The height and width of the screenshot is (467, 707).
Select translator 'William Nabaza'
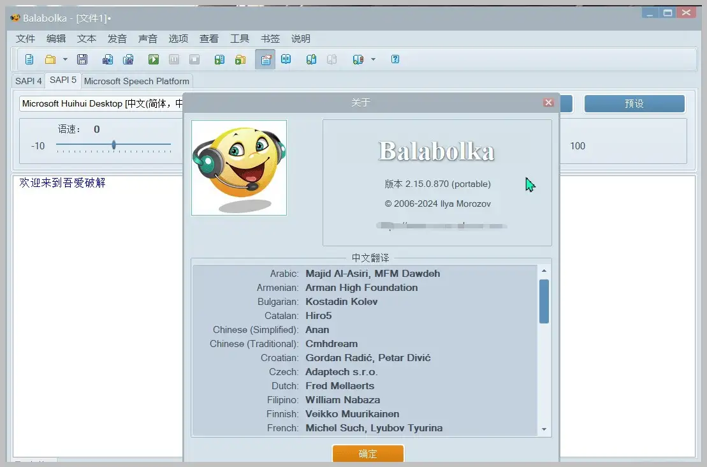click(343, 400)
